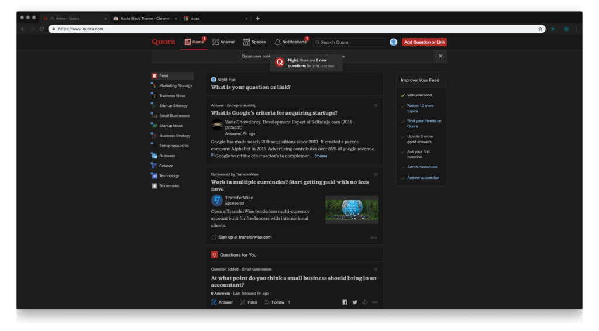
Task: Open TransferWise ad headline
Action: tap(290, 185)
